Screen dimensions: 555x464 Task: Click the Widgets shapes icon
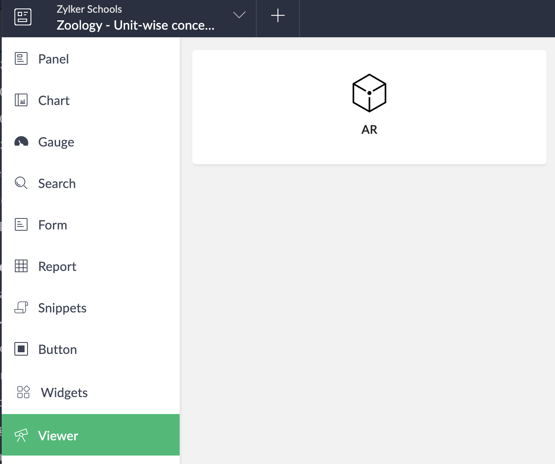click(x=23, y=392)
